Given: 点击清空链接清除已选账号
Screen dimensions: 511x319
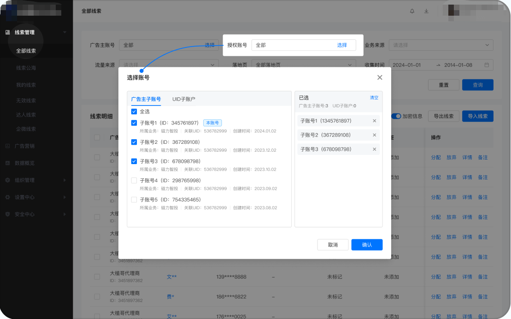Looking at the screenshot, I should [374, 97].
